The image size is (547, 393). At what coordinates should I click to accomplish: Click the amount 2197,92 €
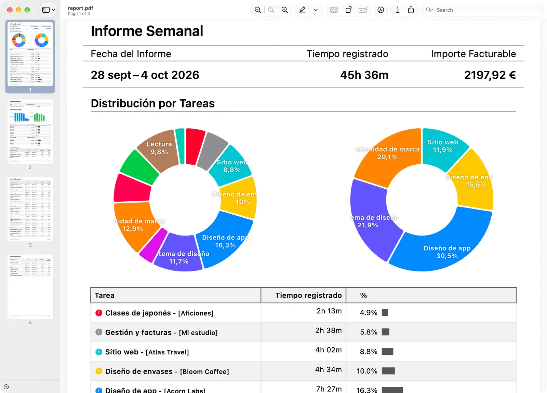490,75
